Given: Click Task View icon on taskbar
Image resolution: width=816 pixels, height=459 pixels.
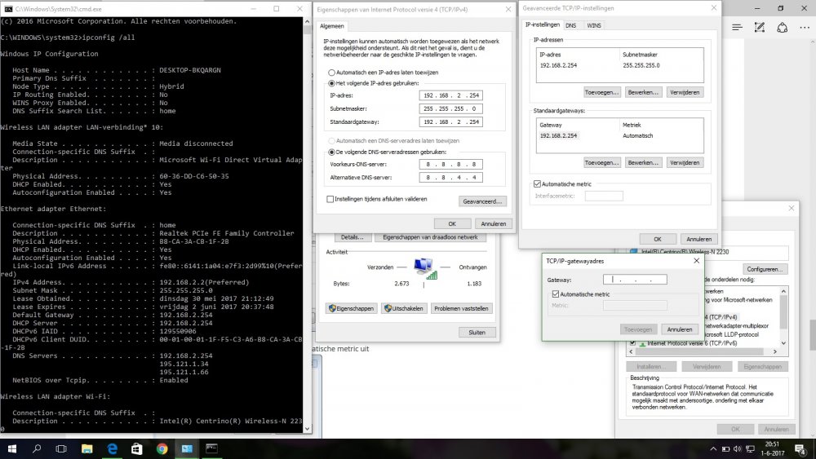Looking at the screenshot, I should pos(61,448).
